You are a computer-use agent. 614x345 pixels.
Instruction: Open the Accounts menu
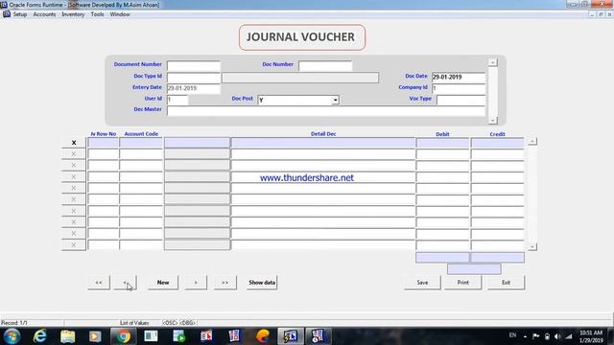pos(44,14)
